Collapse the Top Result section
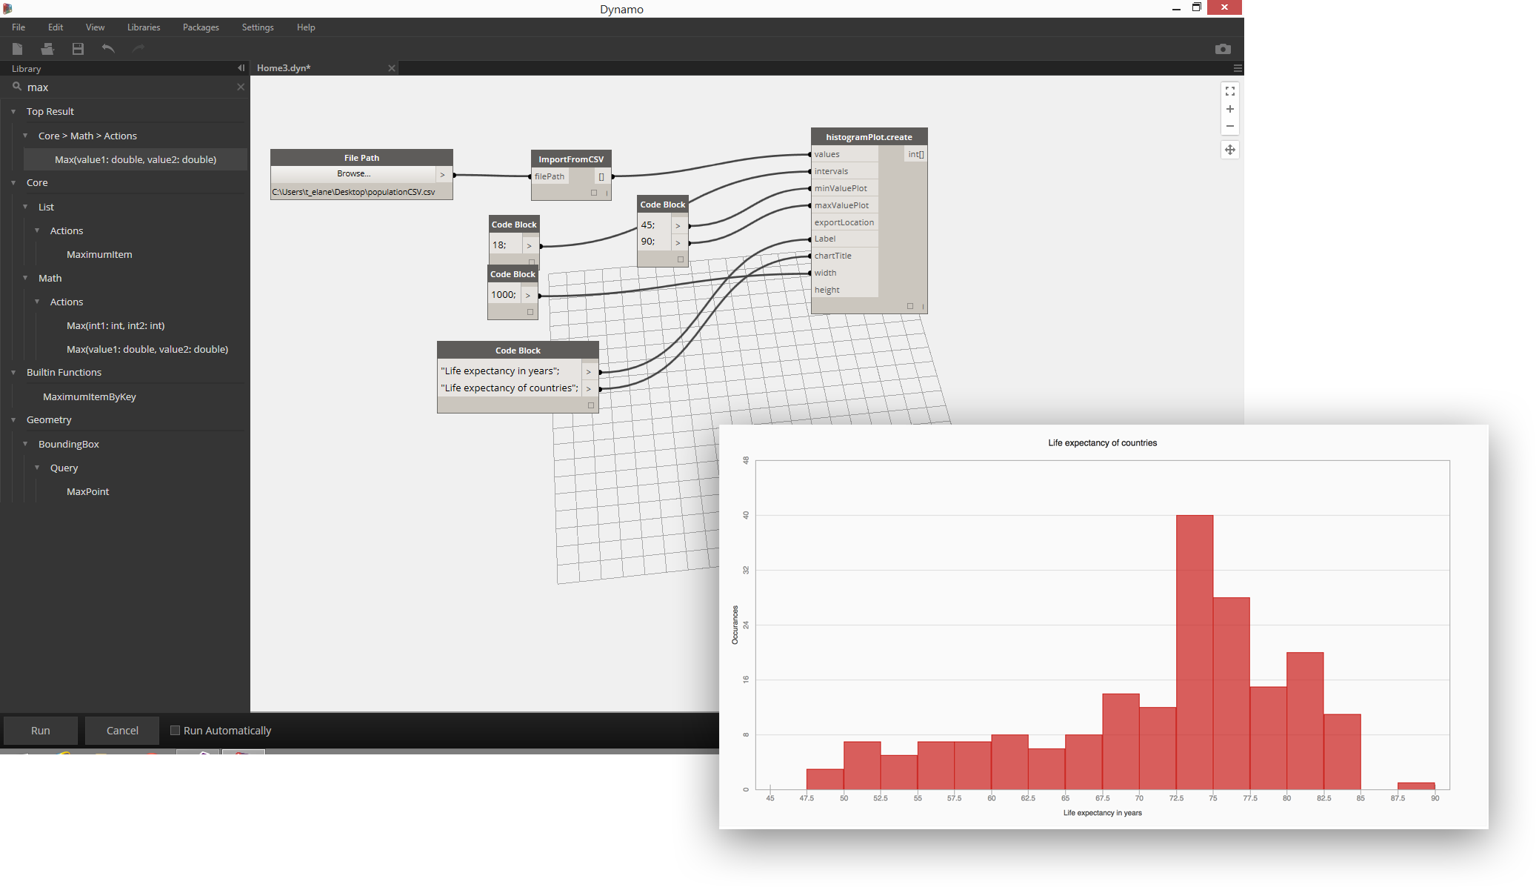 click(13, 112)
